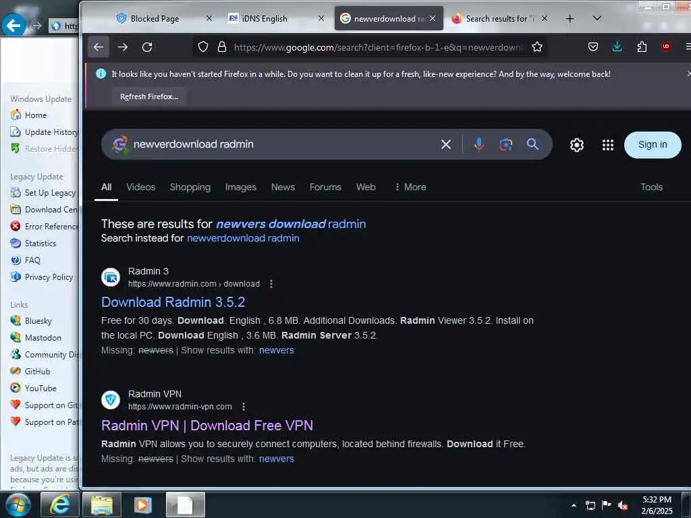This screenshot has width=691, height=518.
Task: Click in Google search text field
Action: [282, 144]
